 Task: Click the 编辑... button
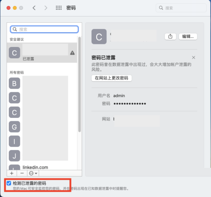188,36
